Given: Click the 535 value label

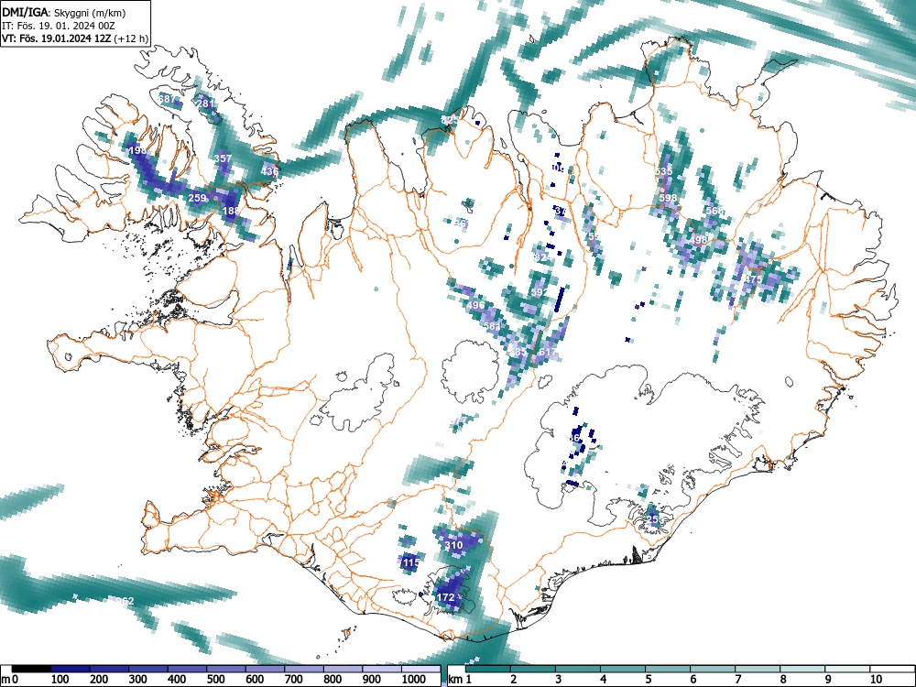Looking at the screenshot, I should pos(663,171).
